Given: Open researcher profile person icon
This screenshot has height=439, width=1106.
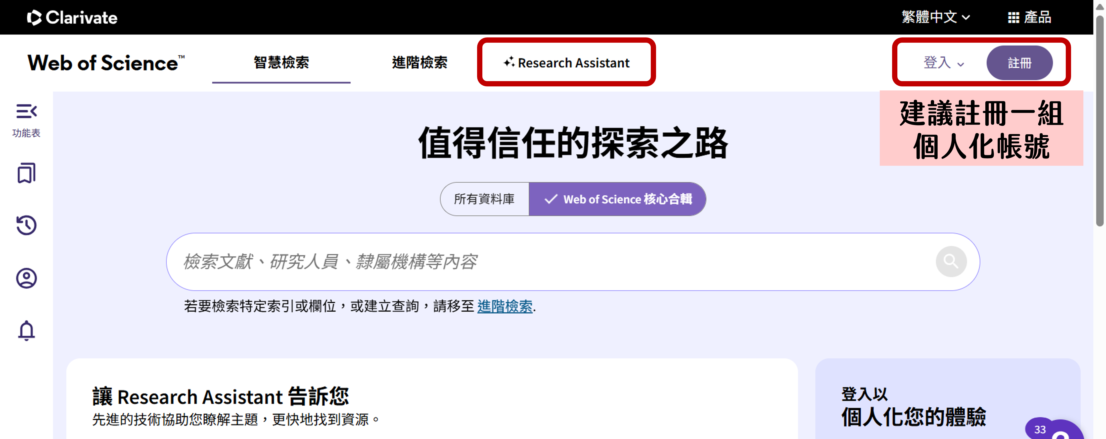Looking at the screenshot, I should pyautogui.click(x=26, y=278).
